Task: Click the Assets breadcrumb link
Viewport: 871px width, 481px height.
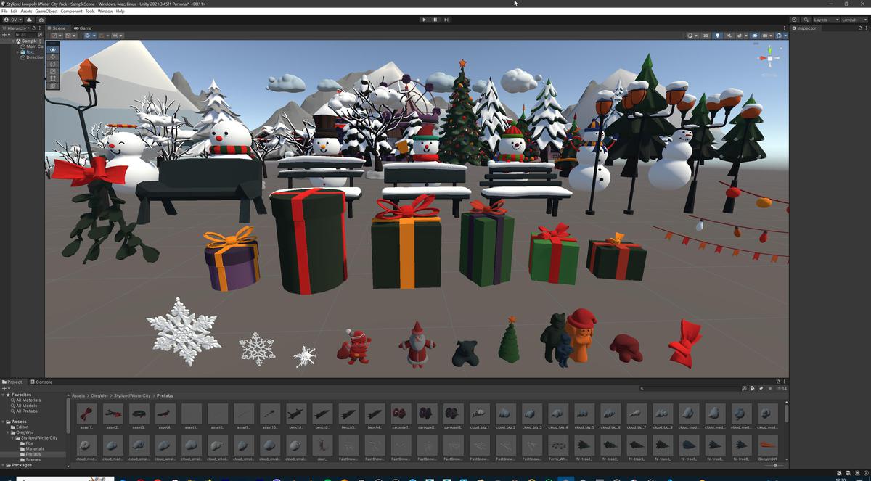Action: [79, 395]
